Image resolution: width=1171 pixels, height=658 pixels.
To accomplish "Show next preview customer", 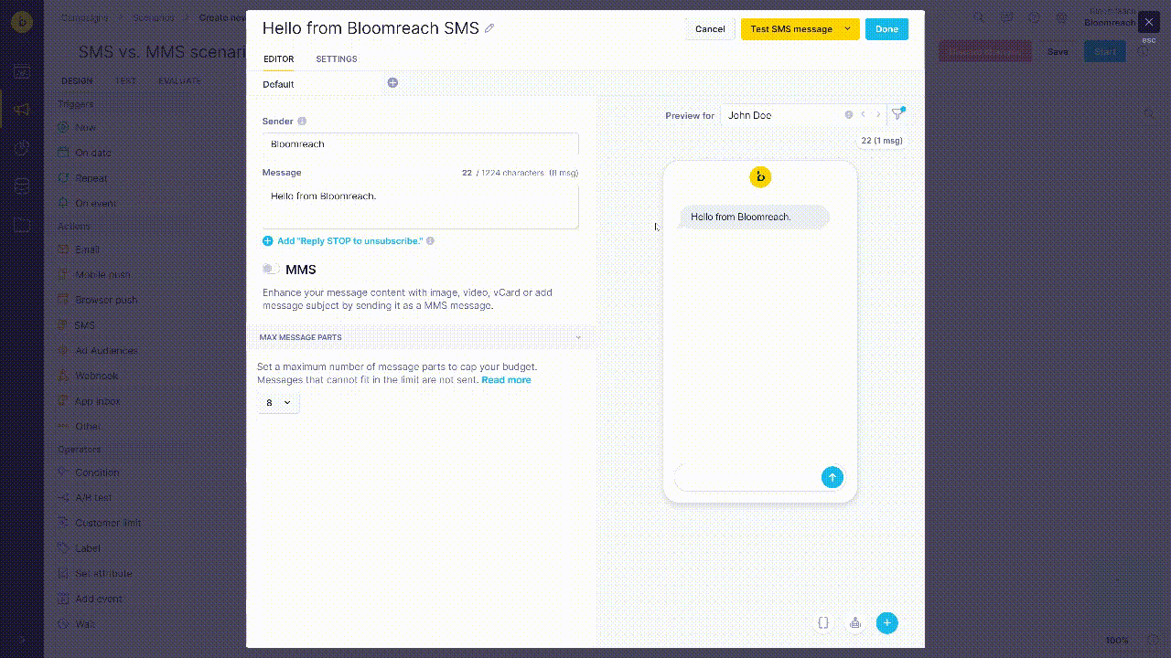I will tap(878, 115).
